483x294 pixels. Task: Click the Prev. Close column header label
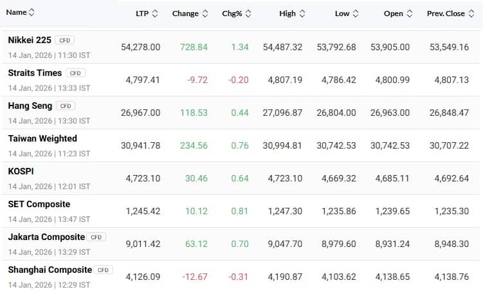(446, 14)
